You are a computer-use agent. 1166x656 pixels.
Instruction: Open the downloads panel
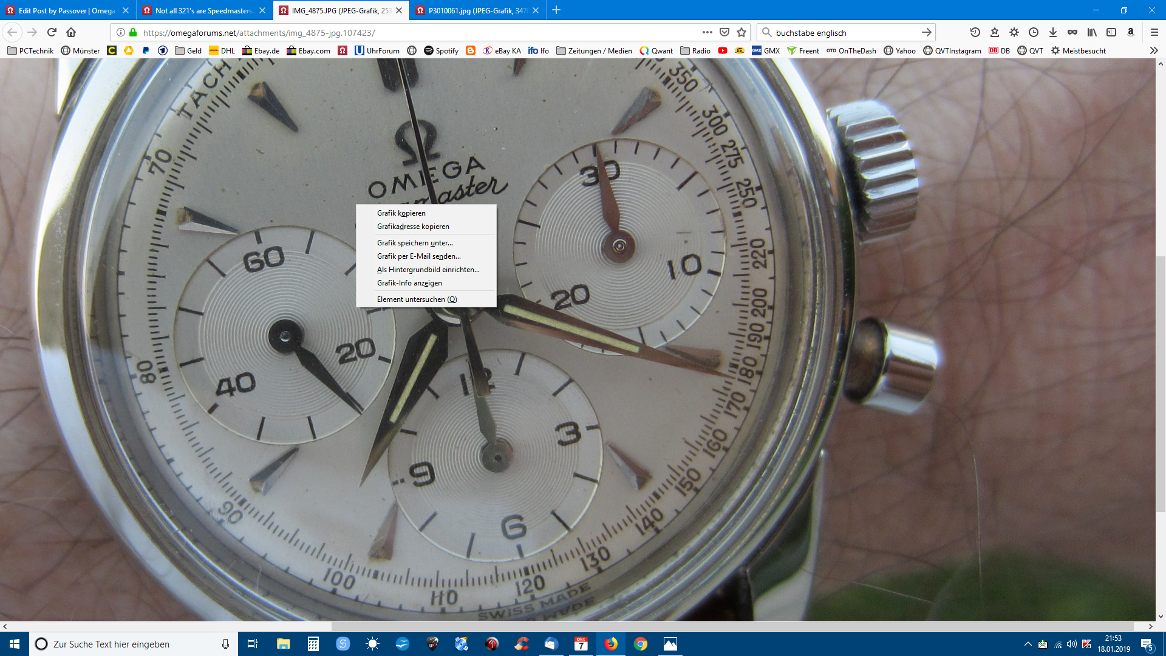coord(1053,32)
